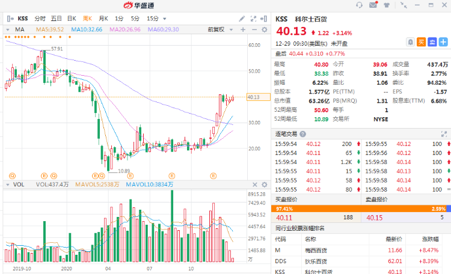
Task: Close the VOL indicator panel
Action: (x=254, y=184)
